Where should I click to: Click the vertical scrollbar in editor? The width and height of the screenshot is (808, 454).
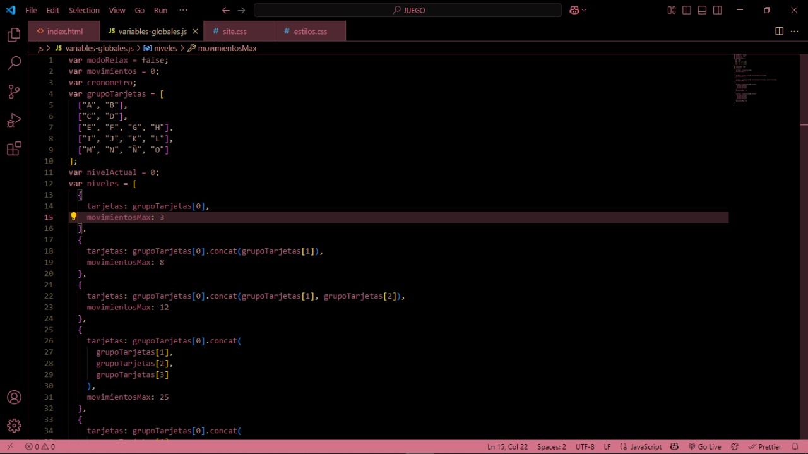pyautogui.click(x=803, y=246)
